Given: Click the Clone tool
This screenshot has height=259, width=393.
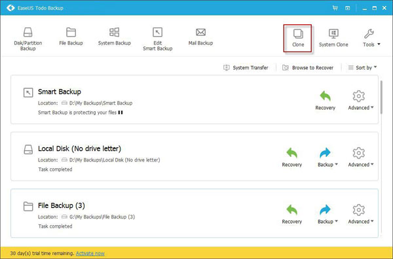Looking at the screenshot, I should [x=298, y=38].
